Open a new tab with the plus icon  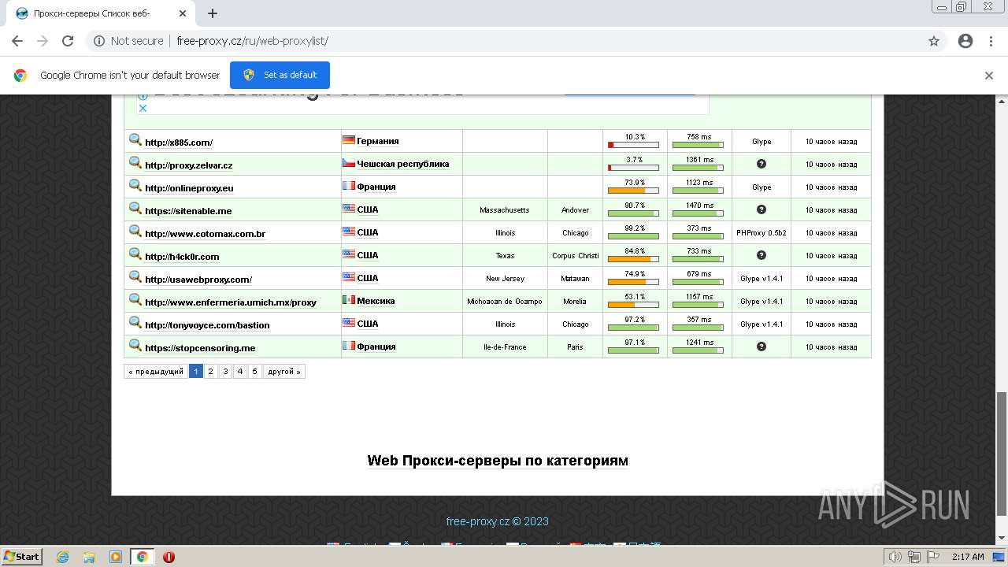pyautogui.click(x=213, y=13)
